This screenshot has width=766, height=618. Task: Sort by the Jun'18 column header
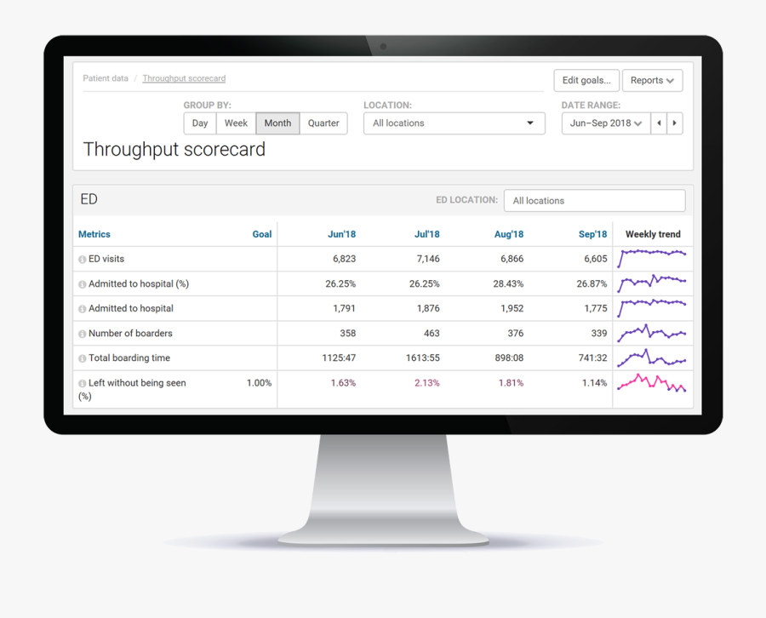[341, 234]
